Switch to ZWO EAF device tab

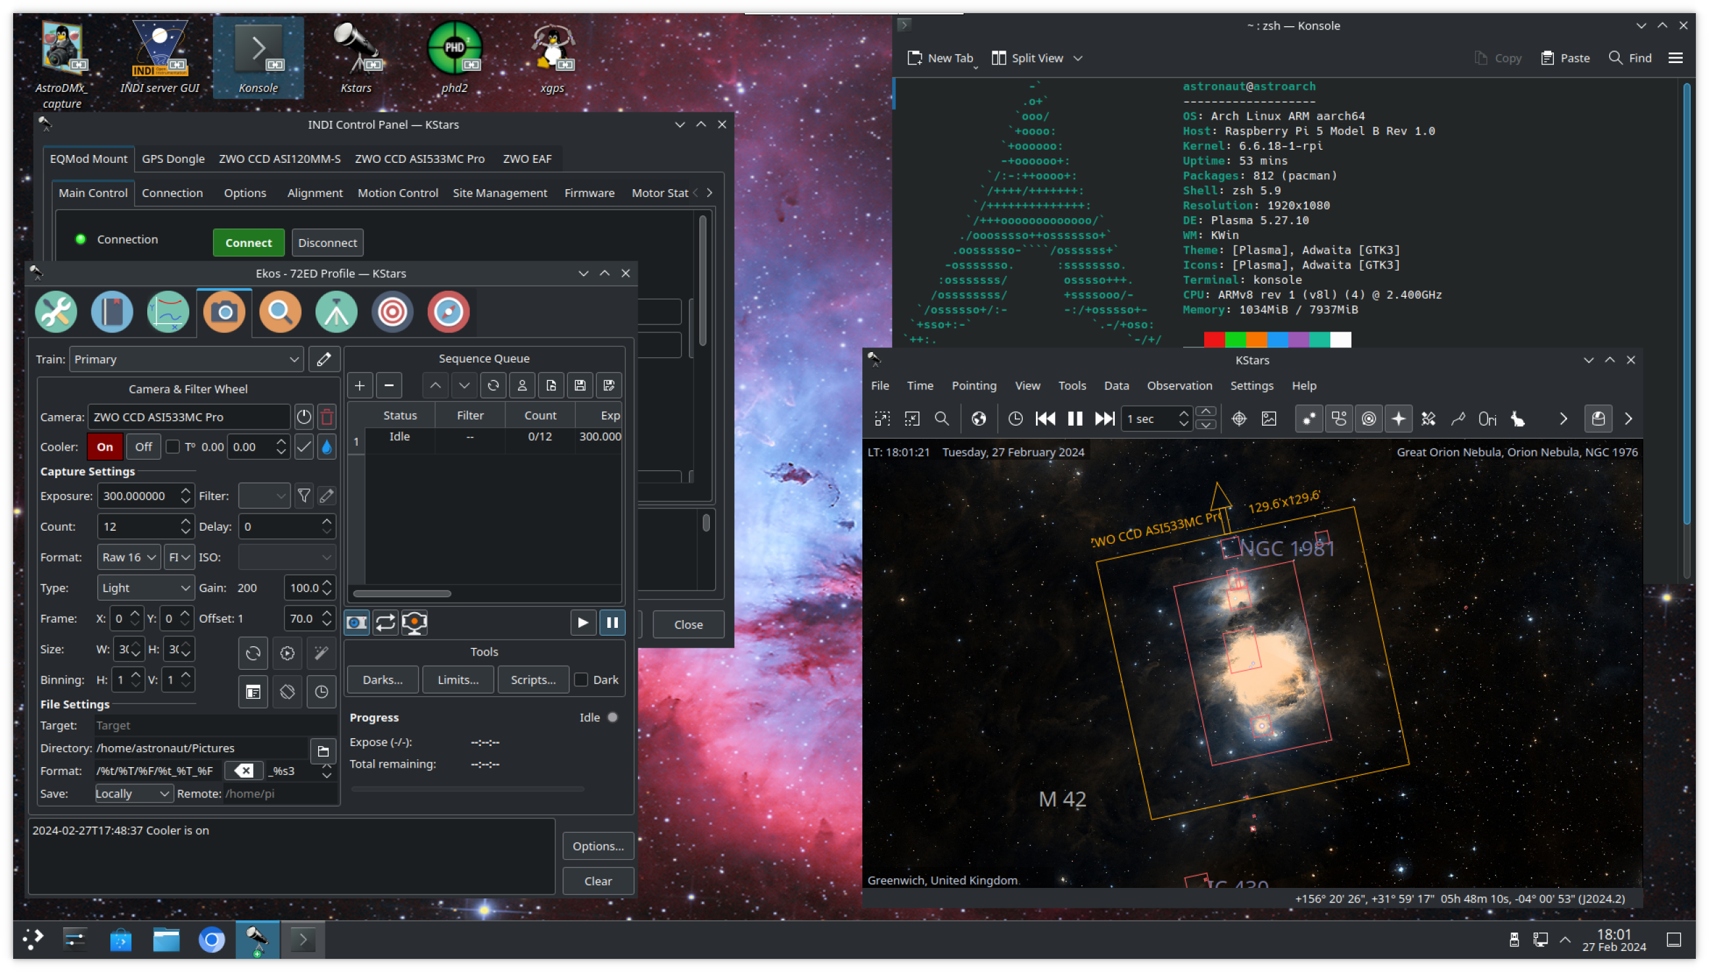point(527,159)
